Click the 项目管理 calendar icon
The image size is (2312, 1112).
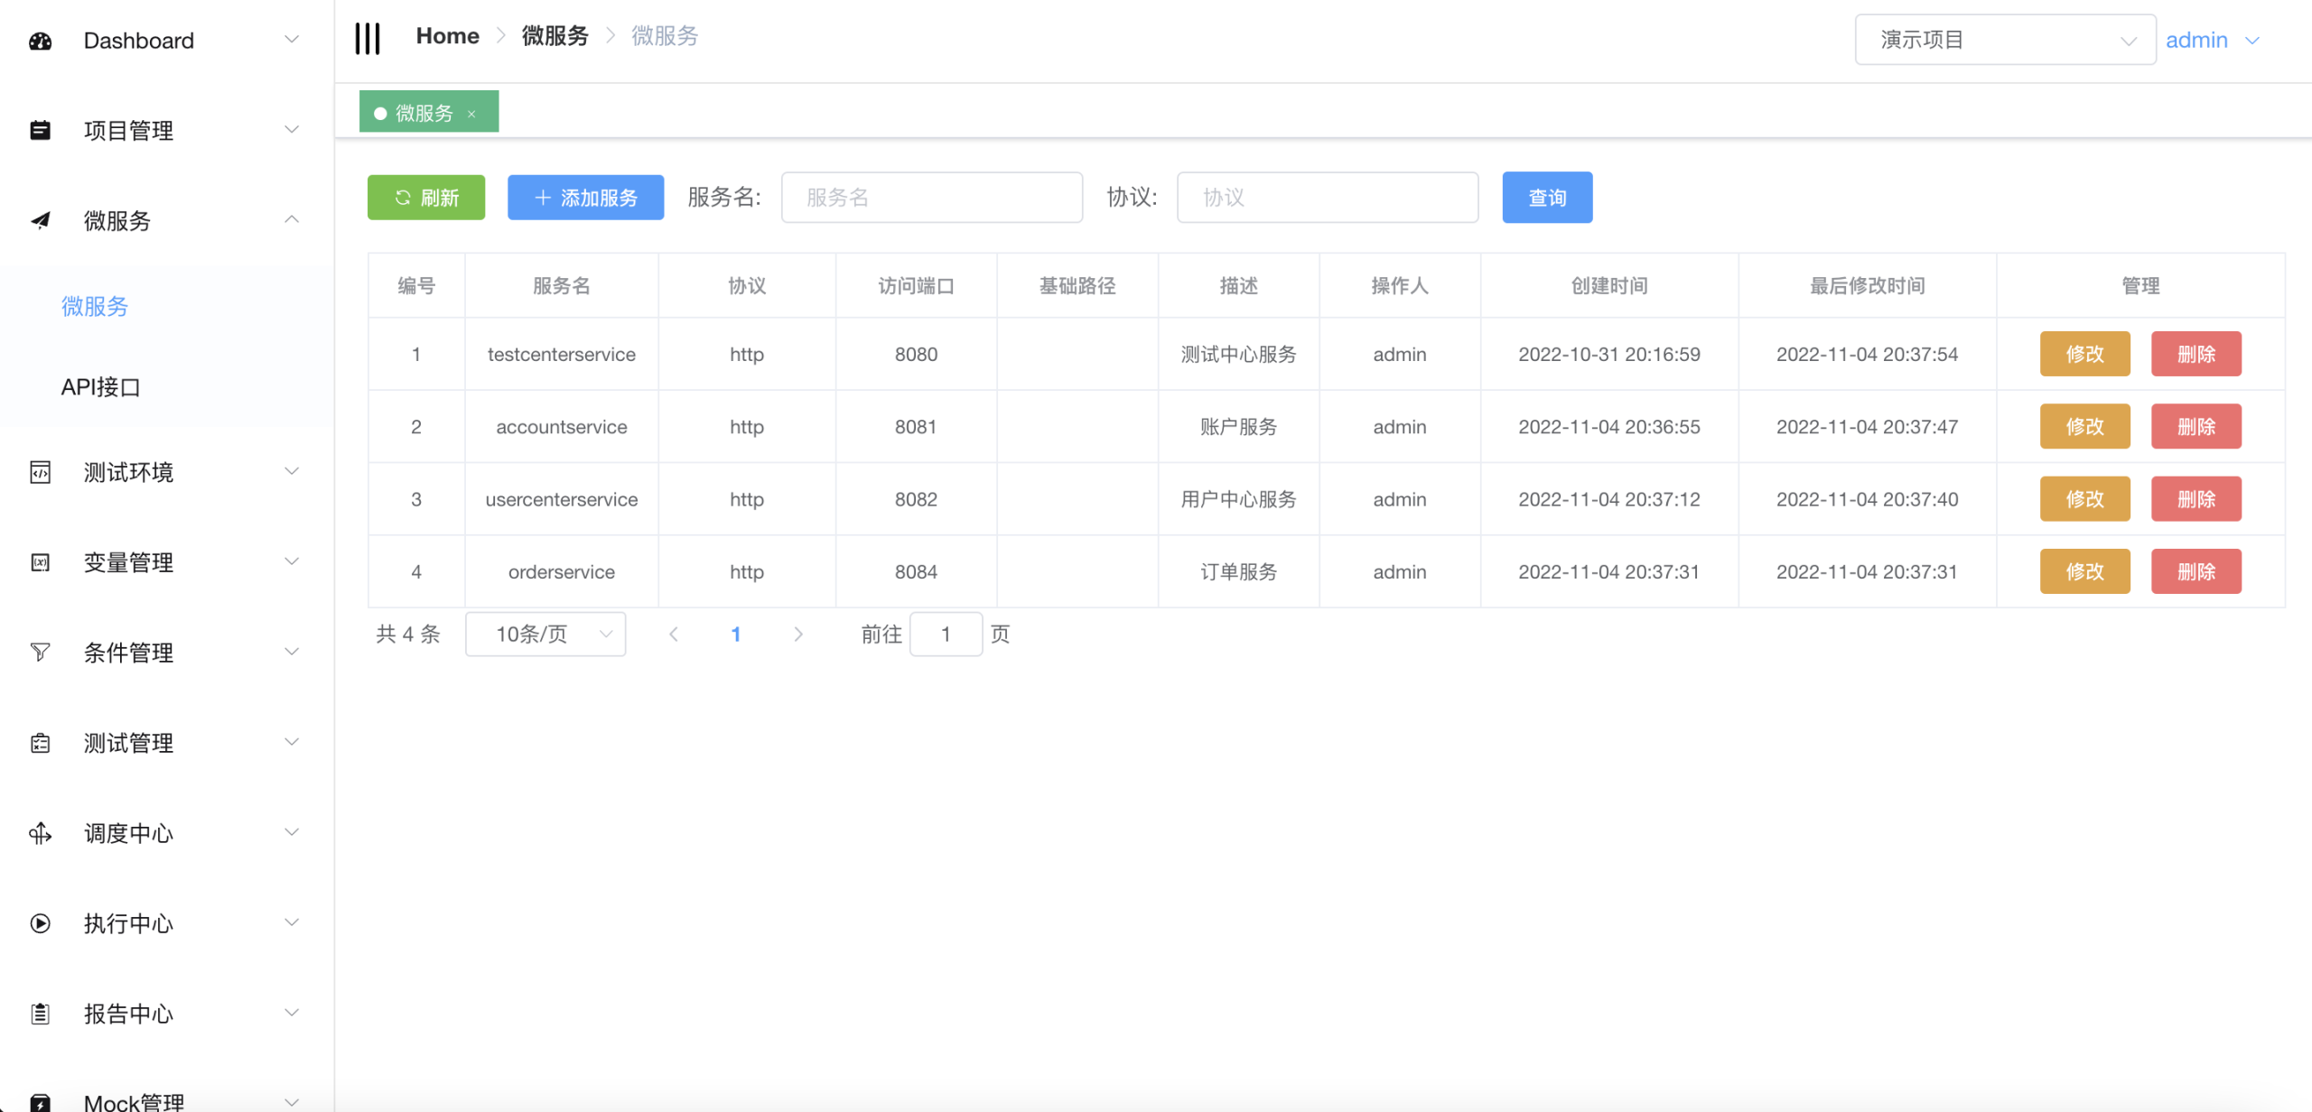[41, 131]
